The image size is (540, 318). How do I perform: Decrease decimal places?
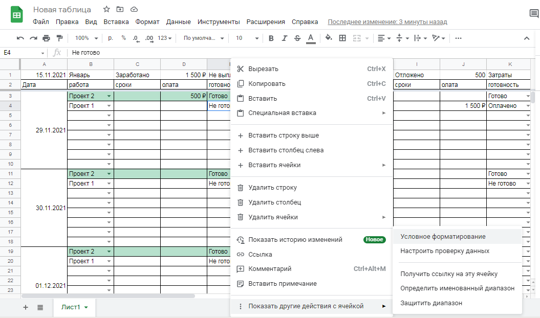coord(136,38)
